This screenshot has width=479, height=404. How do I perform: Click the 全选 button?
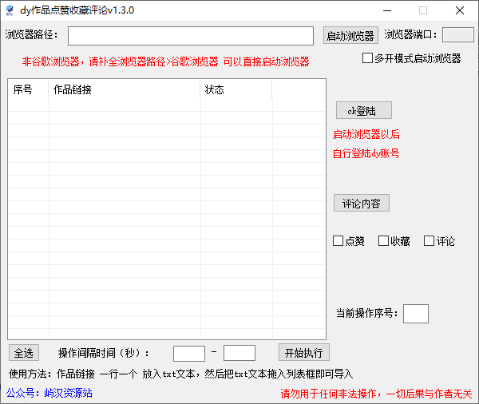click(23, 353)
